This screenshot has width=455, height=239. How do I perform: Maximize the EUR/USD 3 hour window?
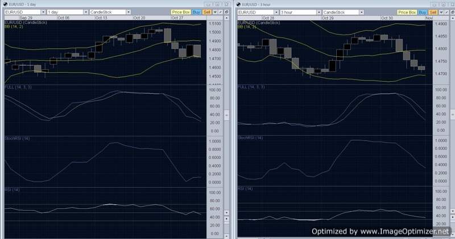444,5
